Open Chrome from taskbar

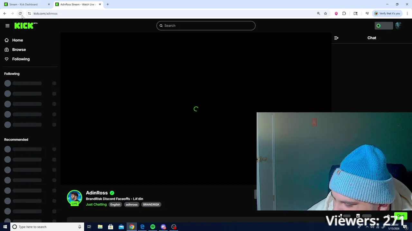coord(132,227)
